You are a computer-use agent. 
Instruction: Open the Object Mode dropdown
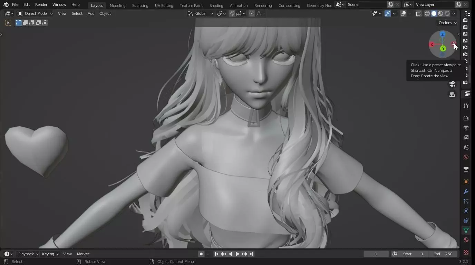coord(35,13)
